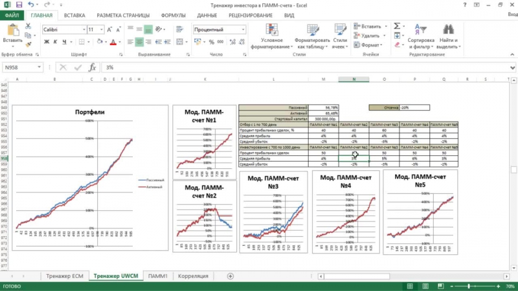The width and height of the screenshot is (518, 291).
Task: Toggle Bold (Ж) formatting
Action: 46,42
